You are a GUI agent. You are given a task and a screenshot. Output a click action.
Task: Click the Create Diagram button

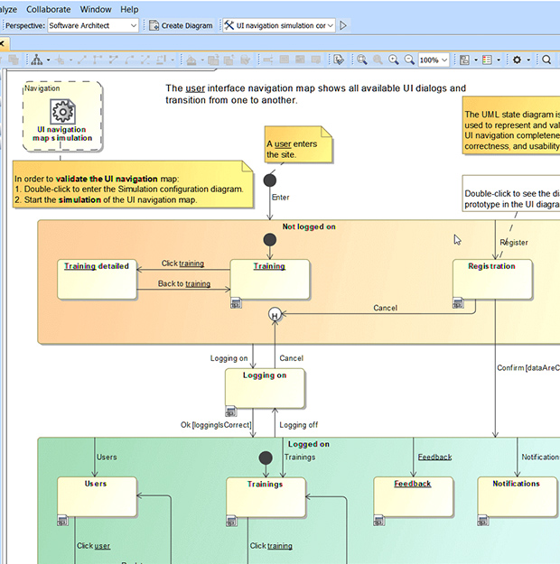[x=182, y=25]
